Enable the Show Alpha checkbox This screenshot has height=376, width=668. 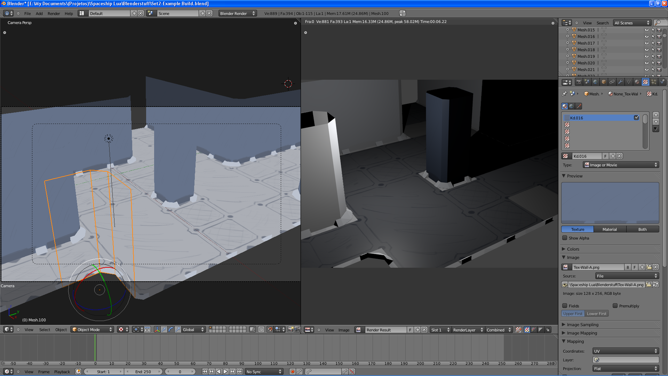pyautogui.click(x=565, y=238)
